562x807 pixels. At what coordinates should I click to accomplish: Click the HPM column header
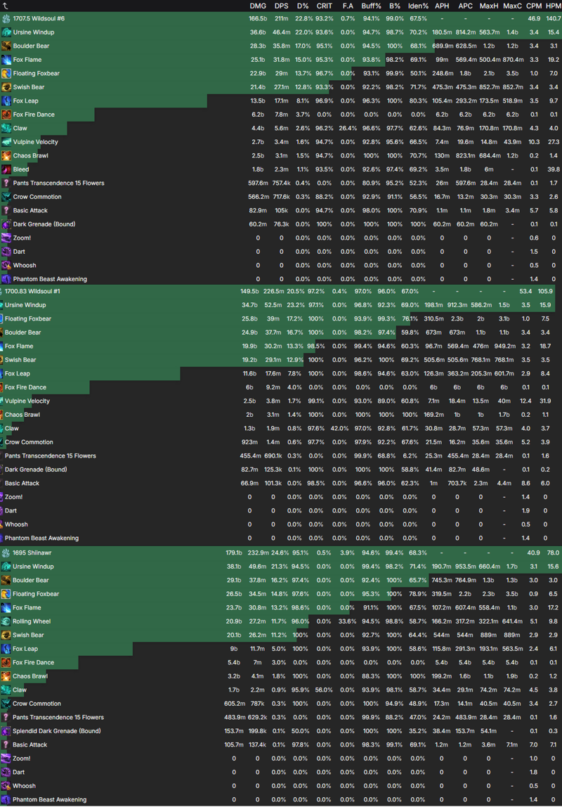tap(554, 6)
